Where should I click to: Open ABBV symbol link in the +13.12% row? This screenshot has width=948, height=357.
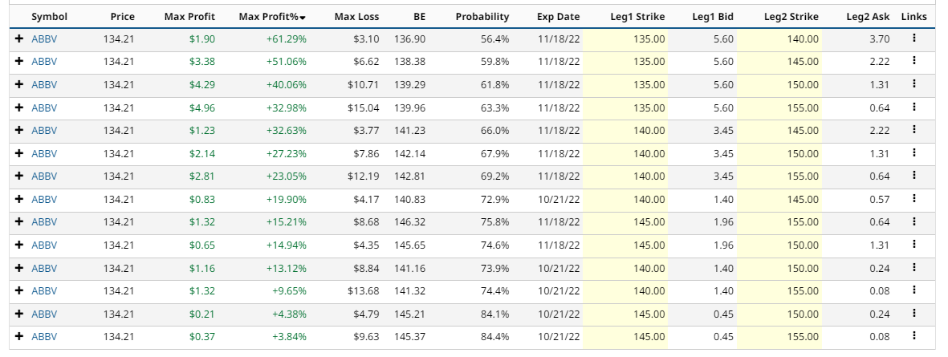coord(44,268)
